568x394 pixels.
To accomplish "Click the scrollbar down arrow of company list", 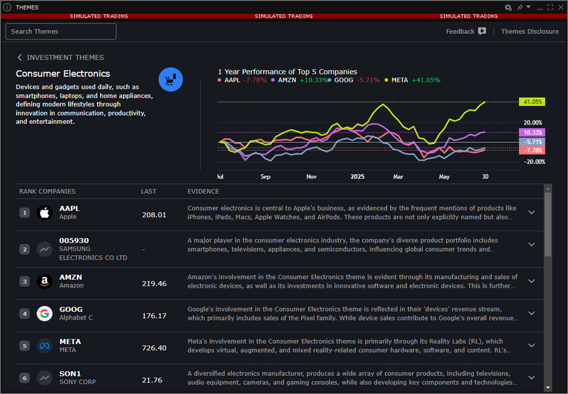I will click(548, 388).
